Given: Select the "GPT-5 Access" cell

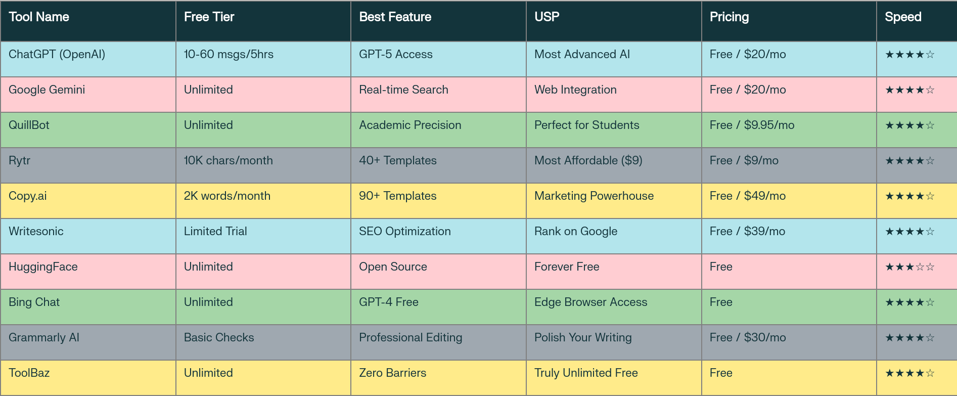Looking at the screenshot, I should [x=395, y=55].
